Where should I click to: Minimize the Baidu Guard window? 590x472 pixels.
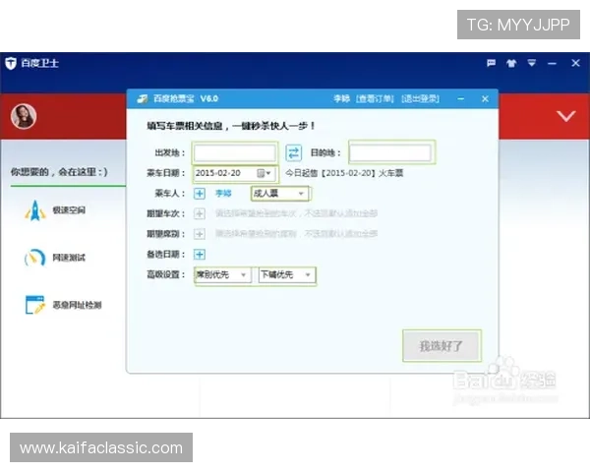[x=552, y=64]
